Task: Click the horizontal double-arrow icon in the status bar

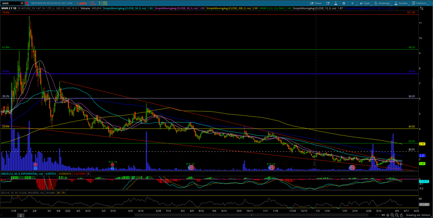Action: pyautogui.click(x=383, y=215)
